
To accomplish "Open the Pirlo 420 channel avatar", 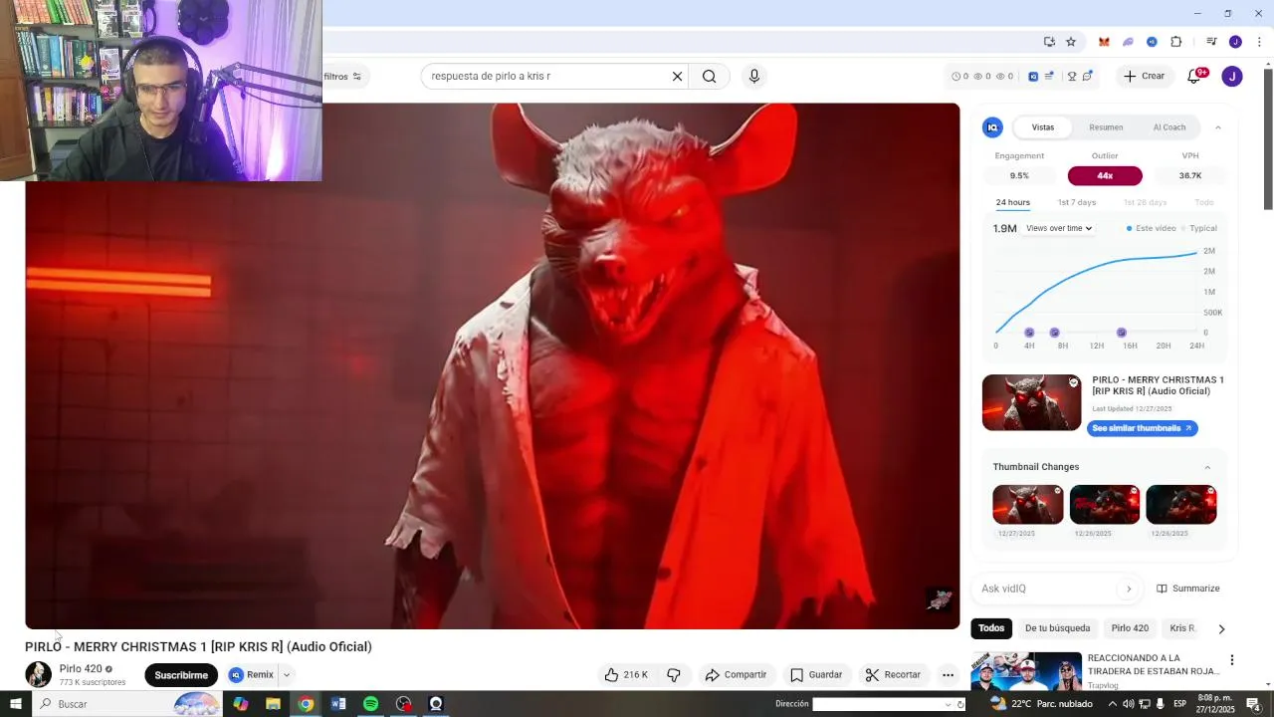I will click(x=38, y=674).
